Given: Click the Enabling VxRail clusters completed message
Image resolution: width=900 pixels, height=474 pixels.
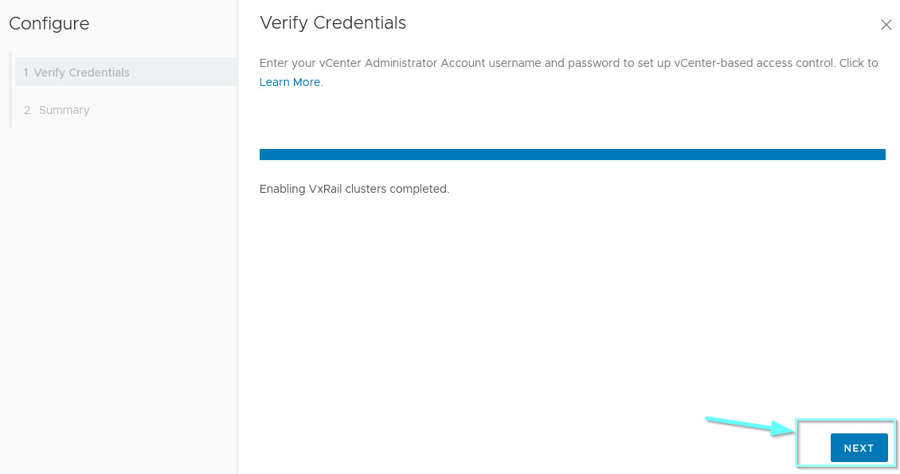Looking at the screenshot, I should coord(354,189).
